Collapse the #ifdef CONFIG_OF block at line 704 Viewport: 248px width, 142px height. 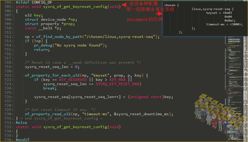pos(14,3)
